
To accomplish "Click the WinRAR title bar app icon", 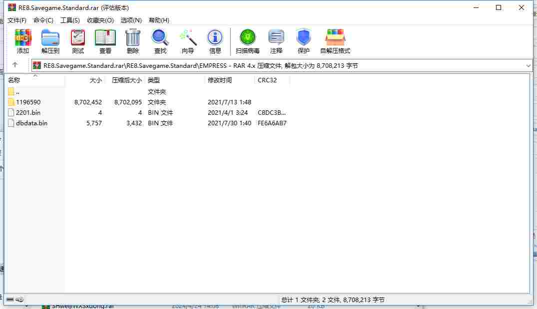I will (11, 7).
